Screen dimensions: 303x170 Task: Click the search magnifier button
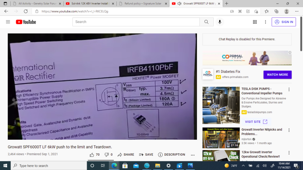click(x=206, y=22)
